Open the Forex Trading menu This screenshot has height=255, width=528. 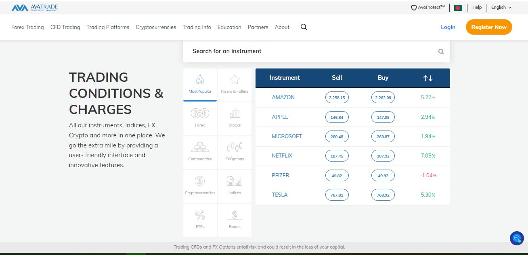pos(27,27)
